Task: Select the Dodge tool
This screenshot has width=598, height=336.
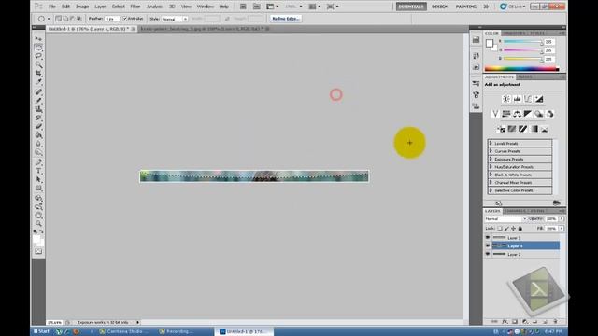Action: click(x=38, y=152)
